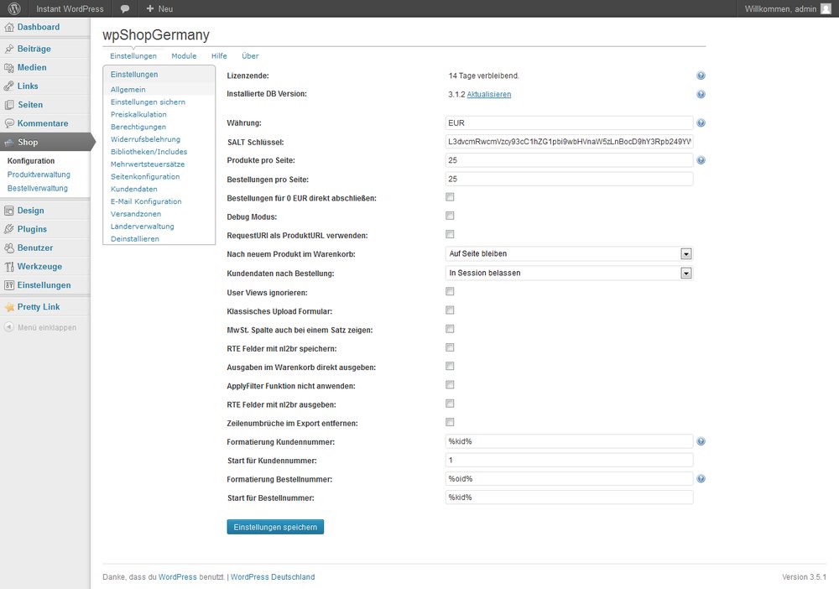Enable Bestellungen für 0 EUR direkt abschließen
The image size is (839, 589).
450,197
